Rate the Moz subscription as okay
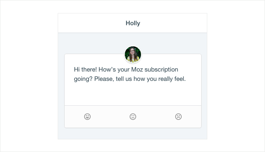 [133, 117]
